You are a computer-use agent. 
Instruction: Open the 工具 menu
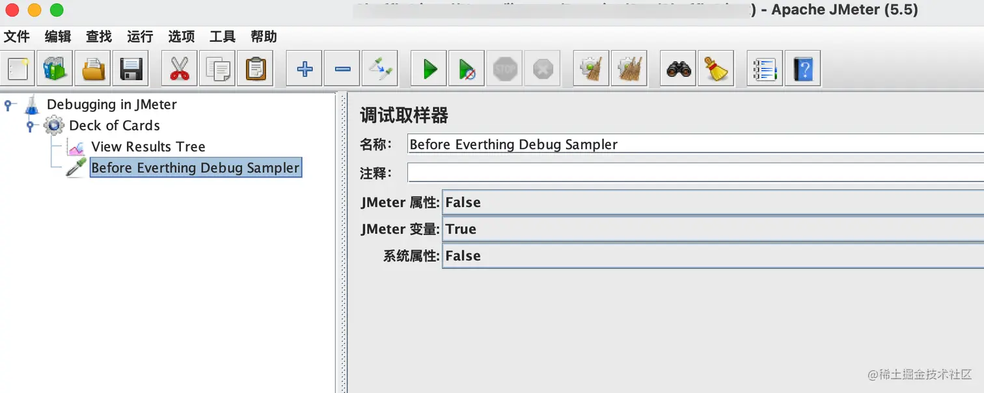coord(223,36)
